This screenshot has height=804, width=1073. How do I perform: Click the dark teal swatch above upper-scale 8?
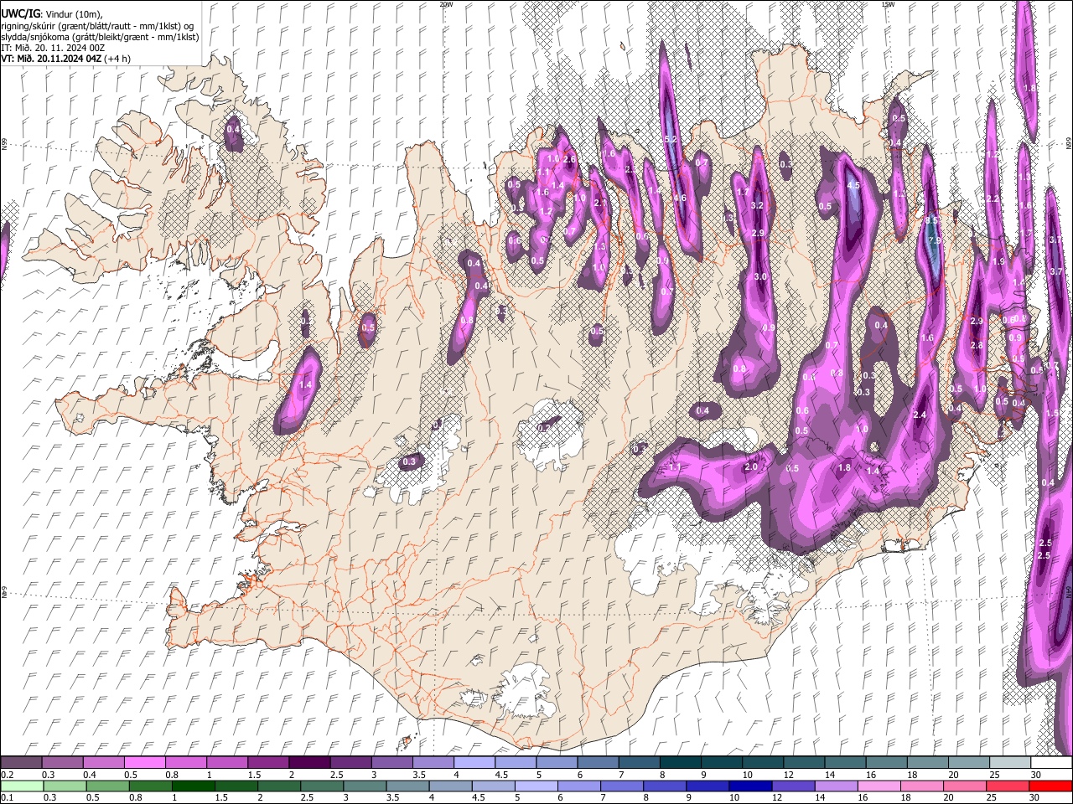680,763
